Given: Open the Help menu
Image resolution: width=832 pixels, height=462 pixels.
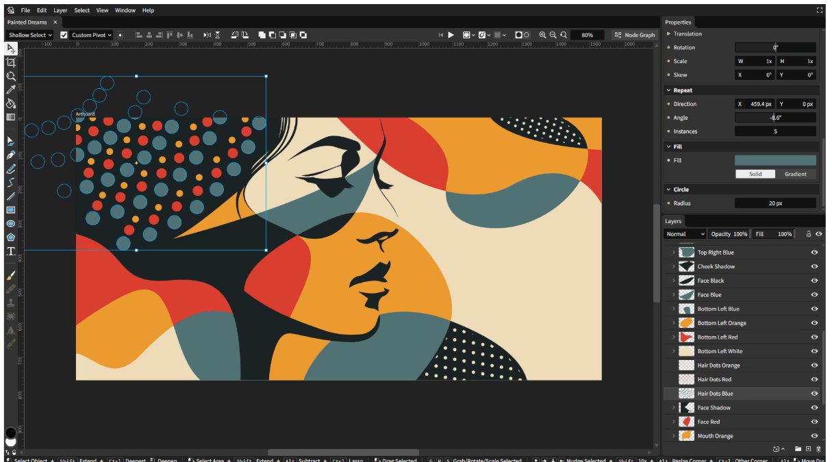Looking at the screenshot, I should pos(148,10).
